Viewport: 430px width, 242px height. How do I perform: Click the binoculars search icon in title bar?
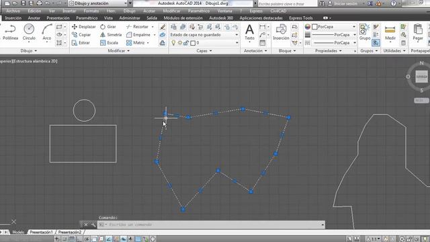(322, 3)
